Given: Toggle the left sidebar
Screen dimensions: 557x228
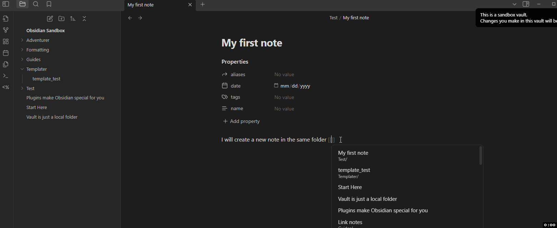Looking at the screenshot, I should coord(6,4).
